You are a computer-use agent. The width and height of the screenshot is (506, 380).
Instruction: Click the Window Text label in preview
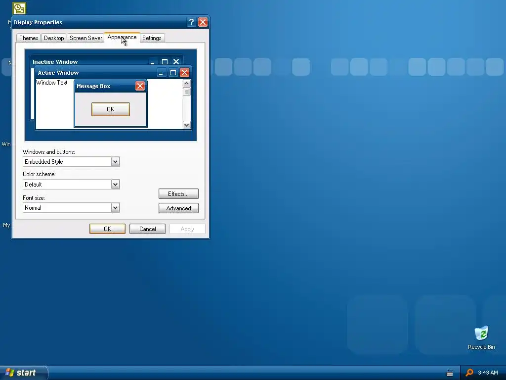click(x=51, y=83)
